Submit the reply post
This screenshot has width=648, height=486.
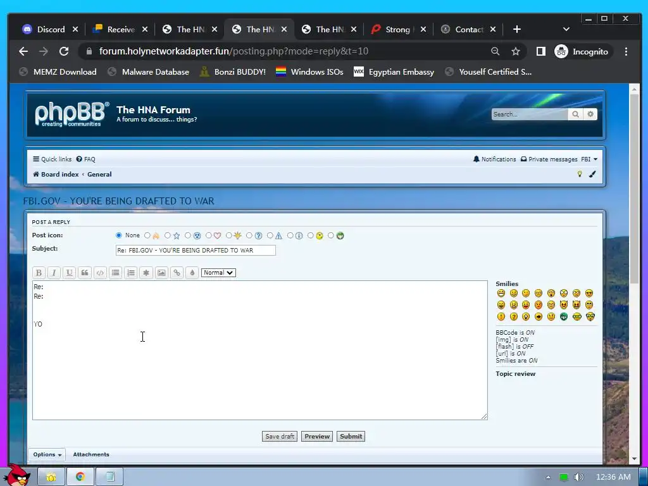tap(351, 437)
